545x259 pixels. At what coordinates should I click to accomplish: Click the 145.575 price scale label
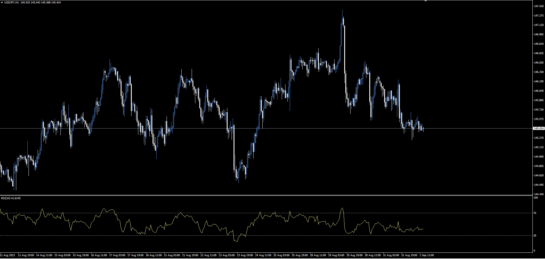click(538, 119)
